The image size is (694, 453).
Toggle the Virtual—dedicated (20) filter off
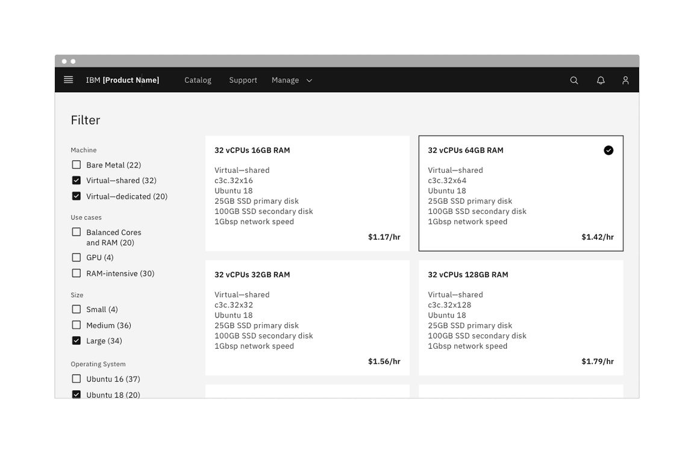[76, 195]
